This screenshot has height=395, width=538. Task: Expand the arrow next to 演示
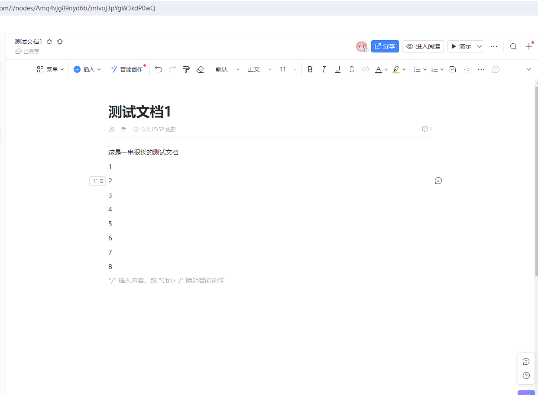click(480, 46)
